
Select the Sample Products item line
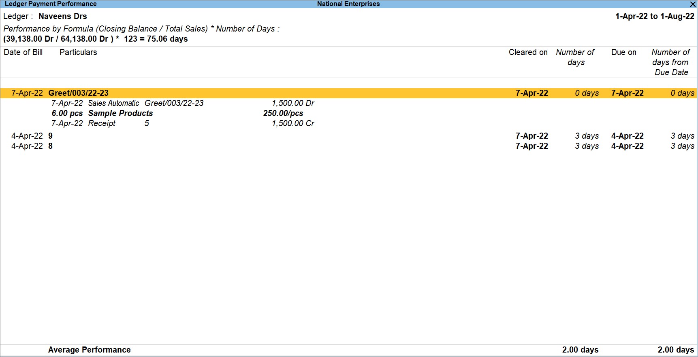[x=120, y=113]
